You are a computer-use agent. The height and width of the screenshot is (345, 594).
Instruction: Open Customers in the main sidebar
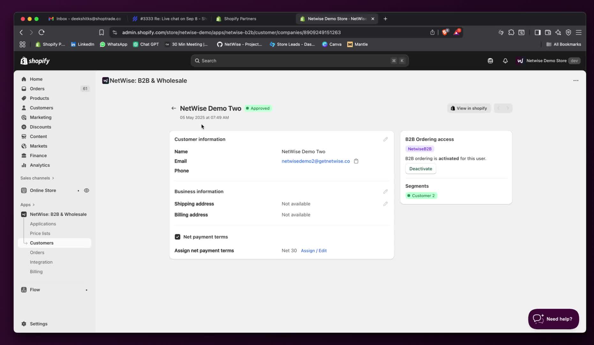(x=55, y=108)
